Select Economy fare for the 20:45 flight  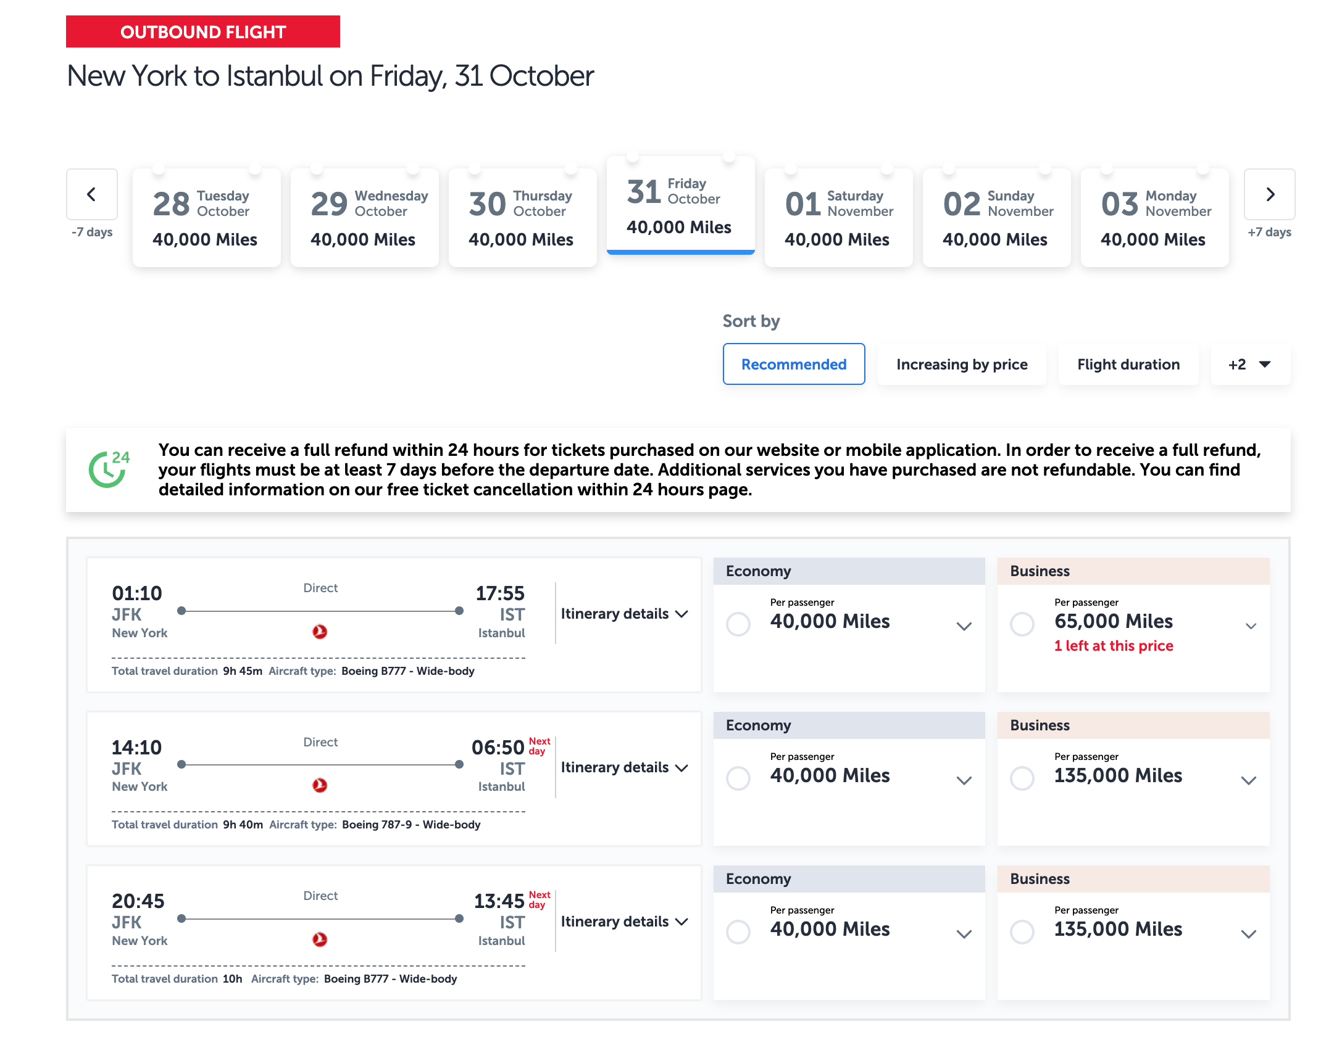[738, 932]
